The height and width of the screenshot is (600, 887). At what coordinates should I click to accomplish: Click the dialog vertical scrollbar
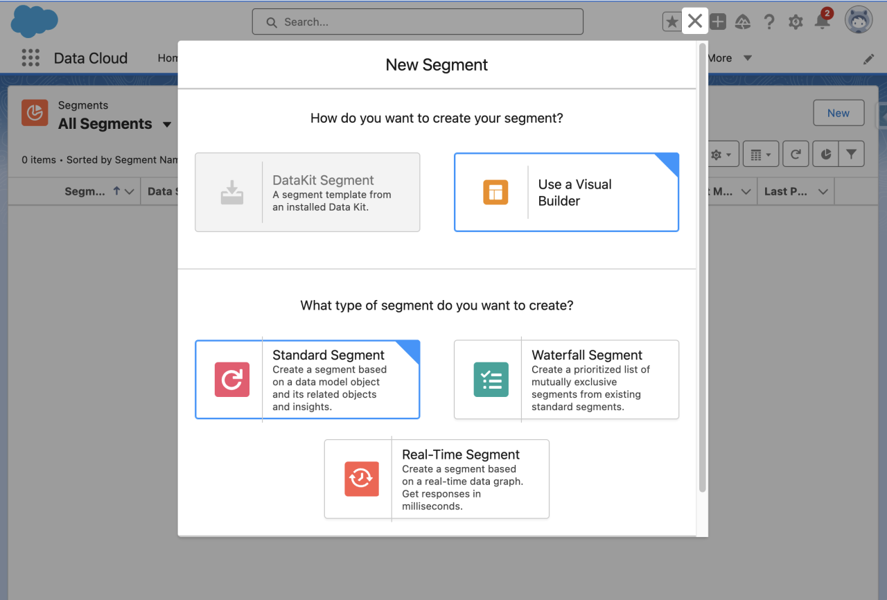pyautogui.click(x=703, y=267)
